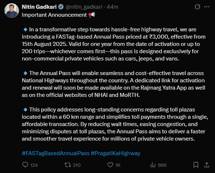Viewport: 215px width, 173px height.
Task: Click the paragraph mentioning Rajmarg Yatra App
Action: click(x=114, y=84)
